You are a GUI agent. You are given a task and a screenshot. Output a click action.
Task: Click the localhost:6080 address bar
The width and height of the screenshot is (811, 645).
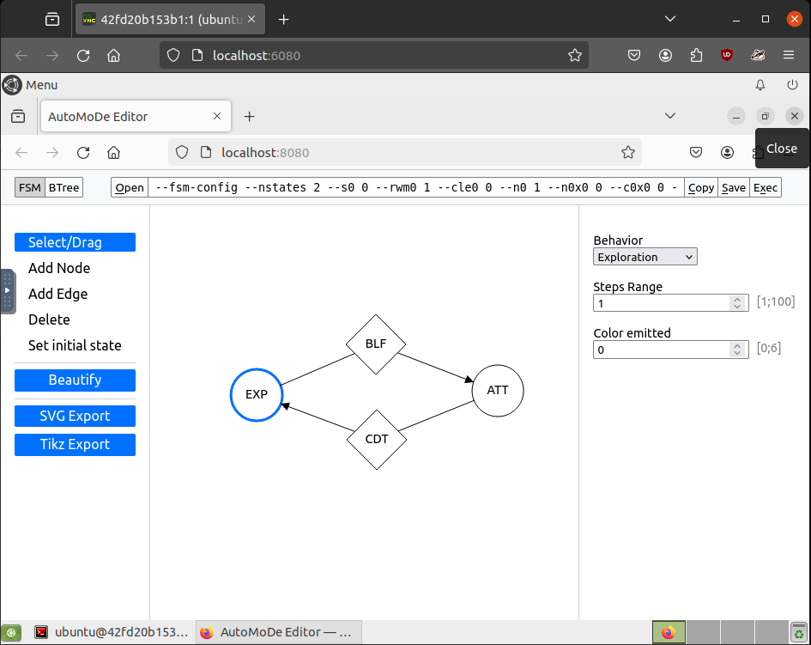pos(374,55)
